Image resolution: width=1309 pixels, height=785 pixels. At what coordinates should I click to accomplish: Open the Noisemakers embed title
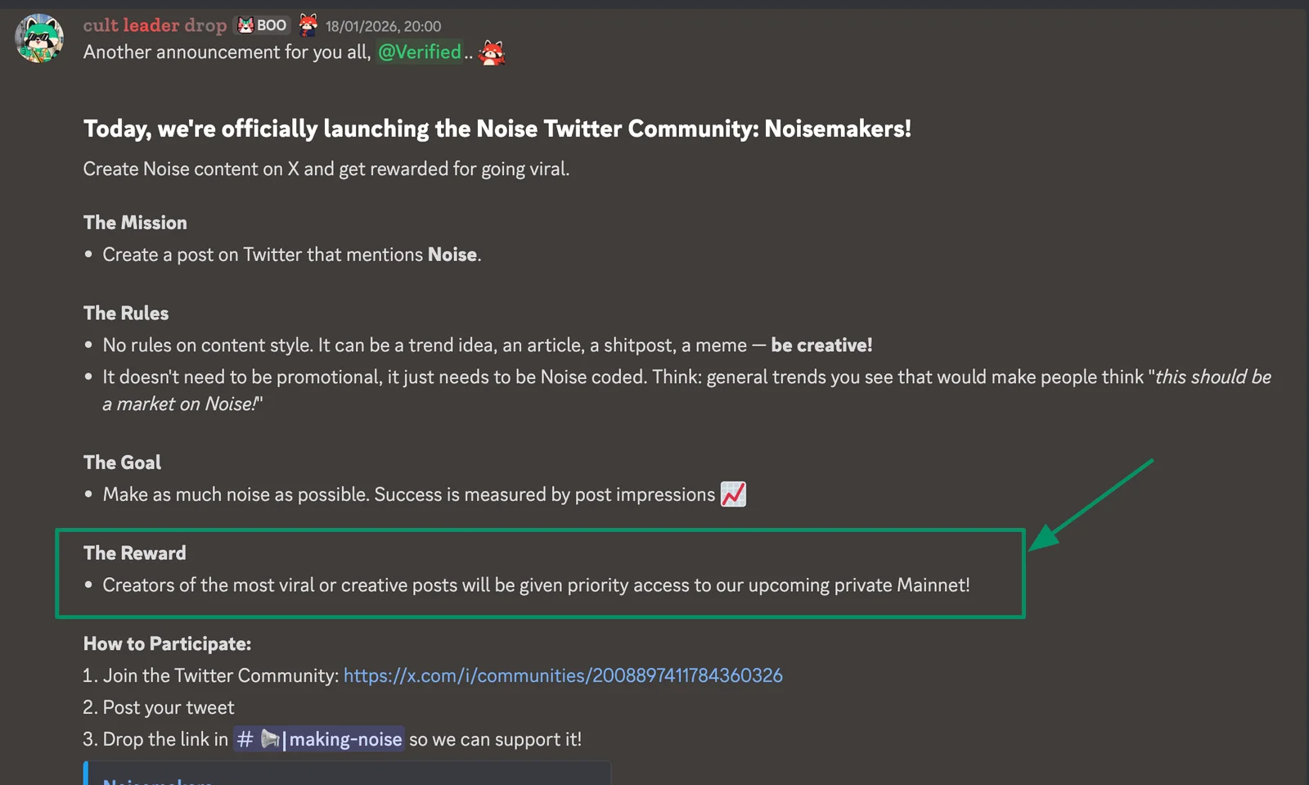pos(157,781)
